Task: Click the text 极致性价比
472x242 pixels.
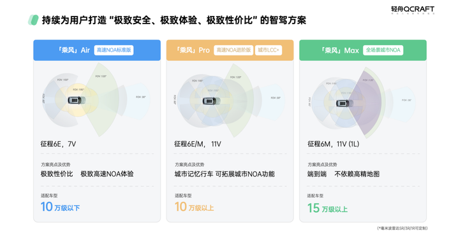Action: pyautogui.click(x=57, y=174)
